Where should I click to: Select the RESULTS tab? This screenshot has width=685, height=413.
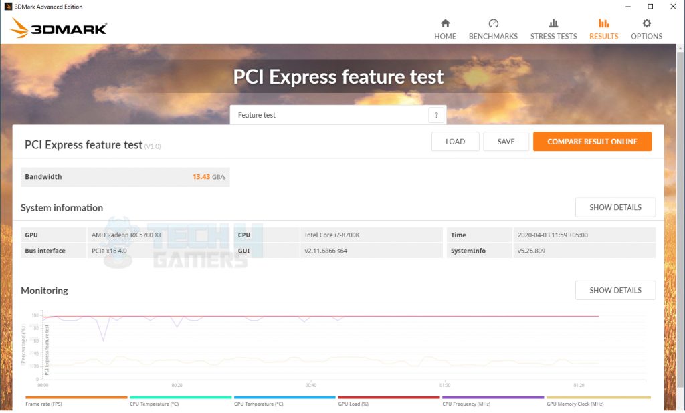coord(603,27)
